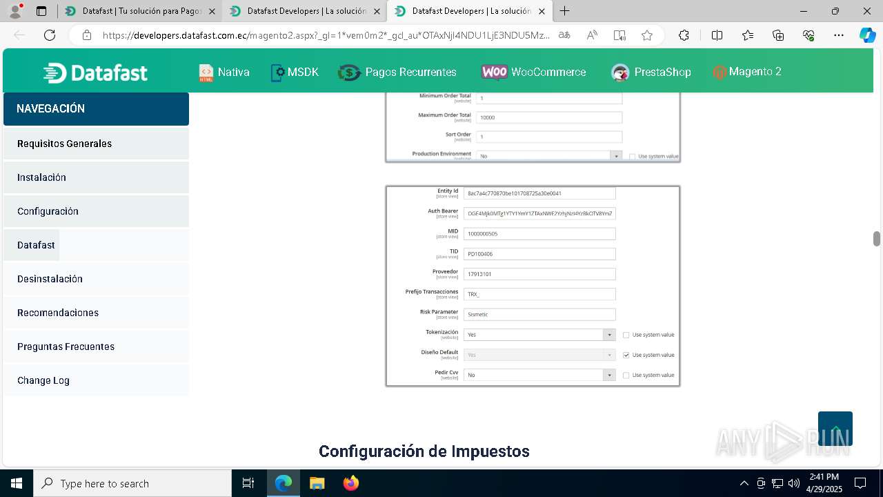Open the Change Log section

tap(96, 380)
